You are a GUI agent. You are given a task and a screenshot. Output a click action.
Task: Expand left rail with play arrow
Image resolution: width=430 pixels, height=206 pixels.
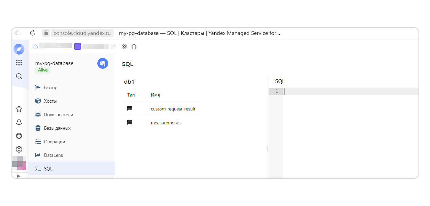point(19,176)
